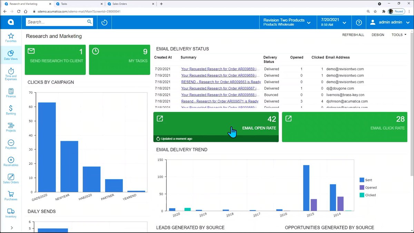Screen dimensions: 414x233
Task: Open the Email Click Rate tile
Action: (x=345, y=127)
